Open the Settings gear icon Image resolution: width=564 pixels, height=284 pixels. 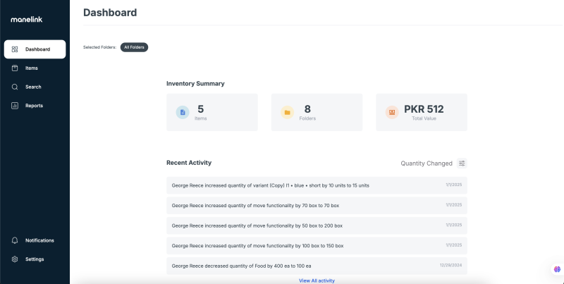[x=15, y=259]
